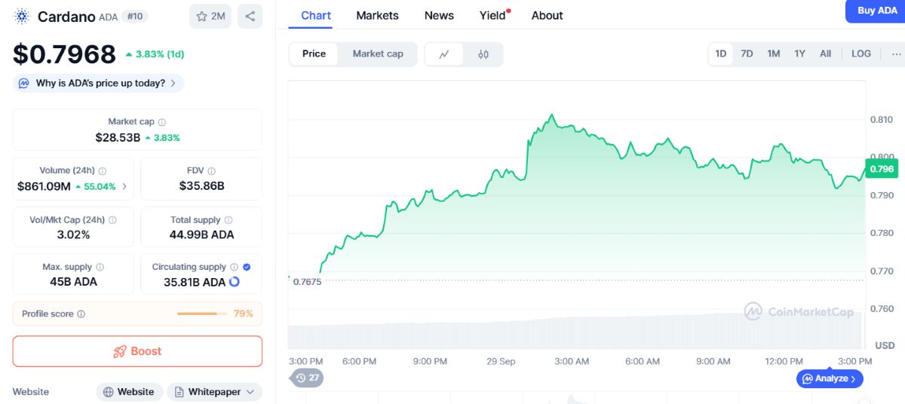Click the Boost button
Image resolution: width=905 pixels, height=404 pixels.
point(137,351)
